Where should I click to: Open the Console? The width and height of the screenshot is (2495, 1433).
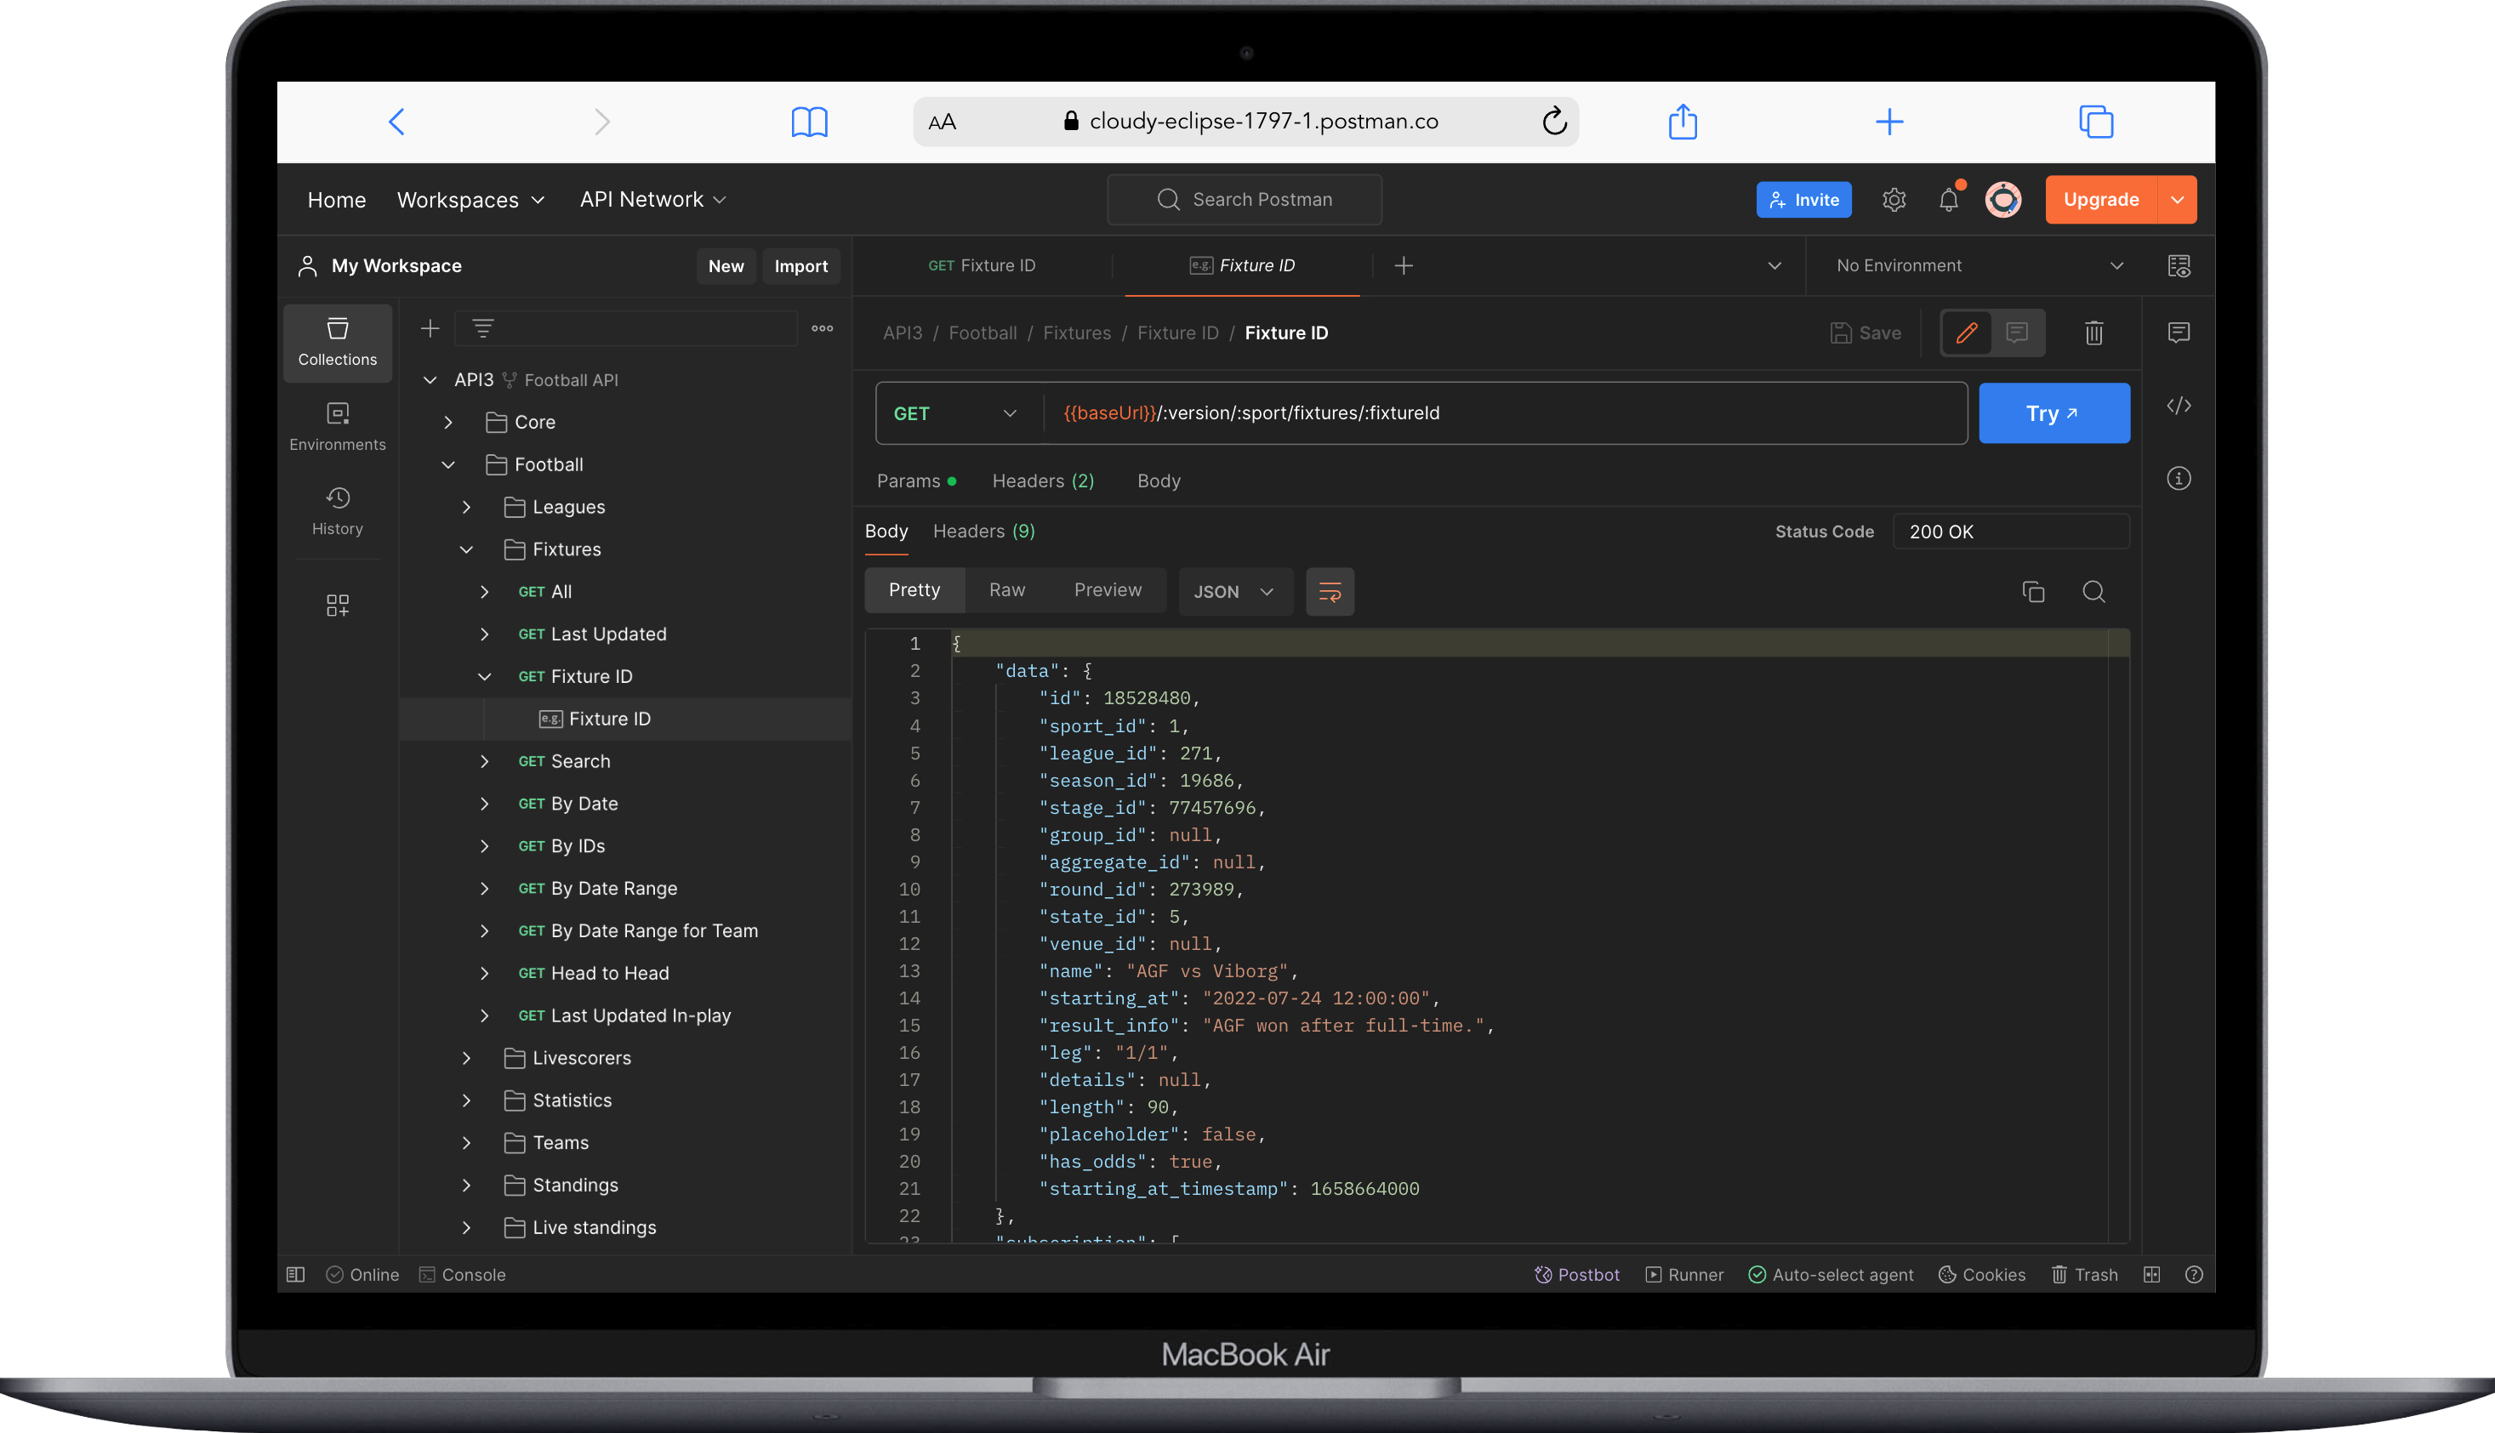[462, 1275]
